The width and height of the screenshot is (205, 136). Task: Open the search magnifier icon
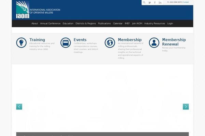pos(144,2)
